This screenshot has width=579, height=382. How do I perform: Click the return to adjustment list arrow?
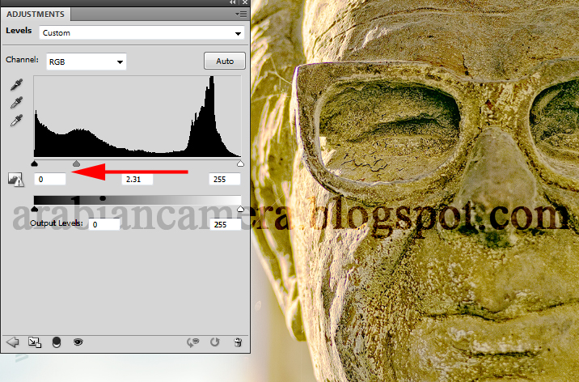coord(13,342)
